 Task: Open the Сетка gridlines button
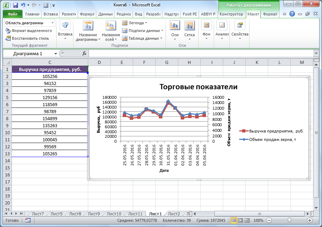click(189, 30)
